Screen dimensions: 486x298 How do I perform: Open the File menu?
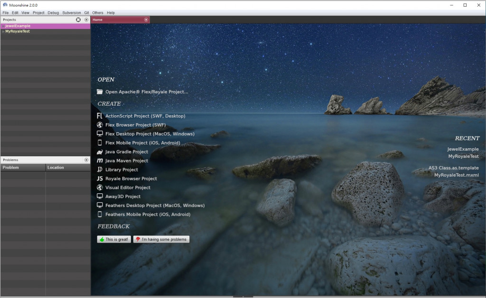(x=6, y=13)
